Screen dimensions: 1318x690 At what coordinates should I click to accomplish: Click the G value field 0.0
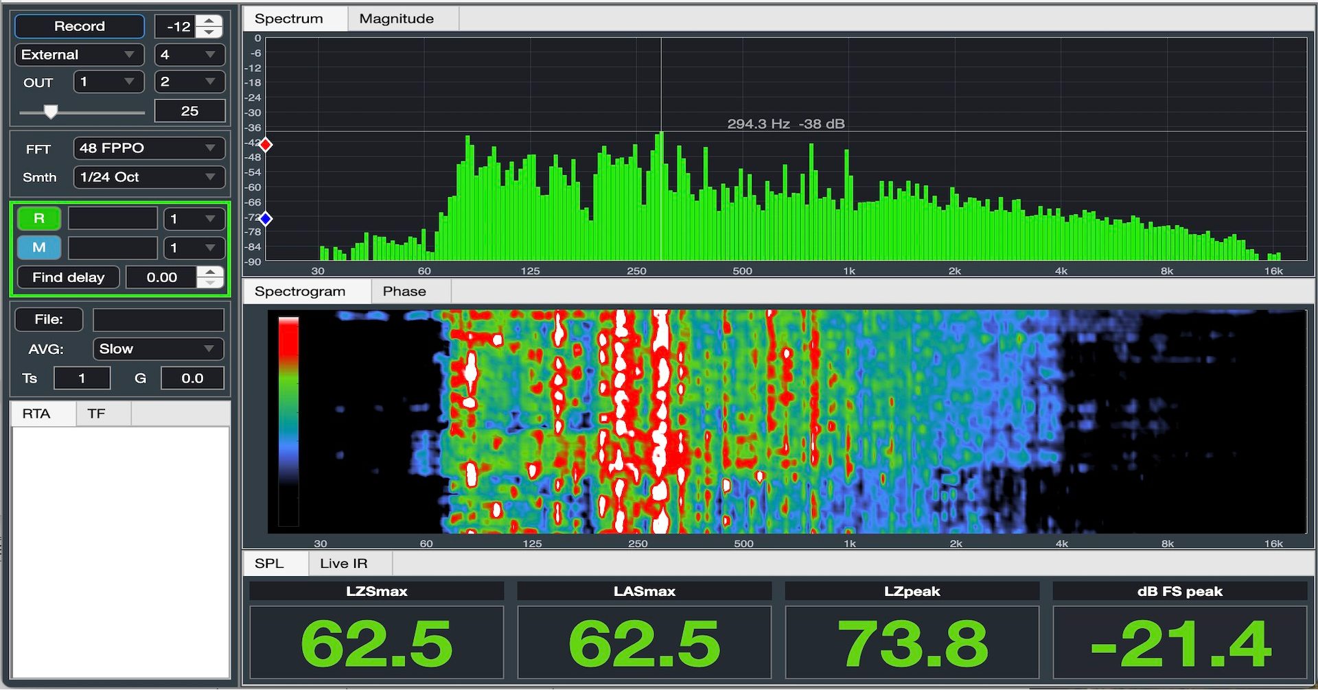pyautogui.click(x=192, y=378)
